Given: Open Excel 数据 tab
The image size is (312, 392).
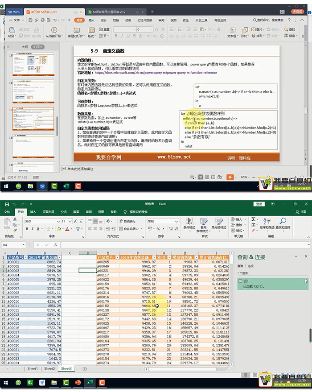Looking at the screenshot, I should pyautogui.click(x=76, y=212).
